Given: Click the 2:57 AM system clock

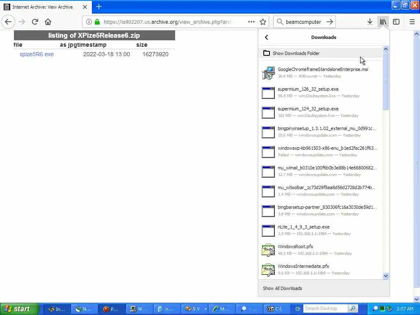Looking at the screenshot, I should click(405, 309).
